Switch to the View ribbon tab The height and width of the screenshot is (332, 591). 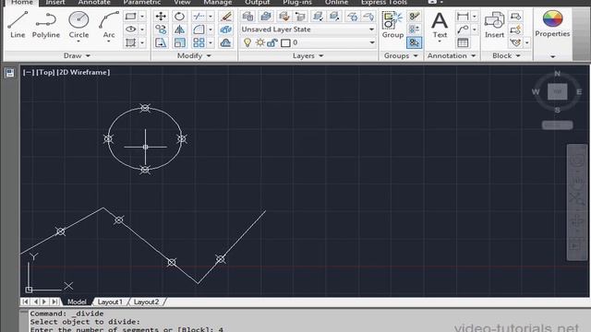point(182,2)
